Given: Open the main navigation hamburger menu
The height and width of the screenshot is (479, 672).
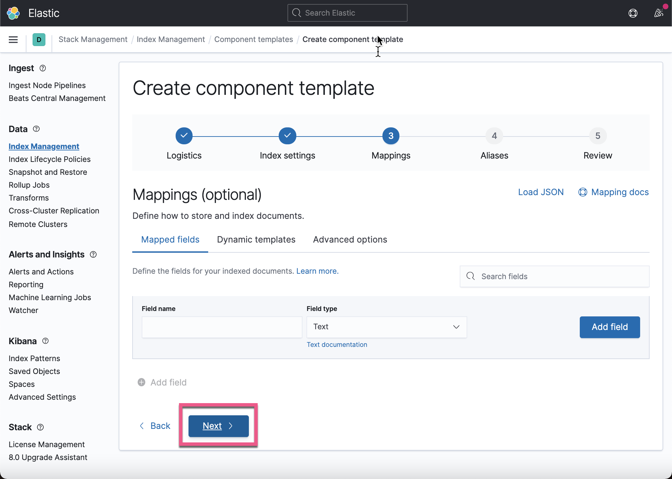Looking at the screenshot, I should tap(13, 39).
